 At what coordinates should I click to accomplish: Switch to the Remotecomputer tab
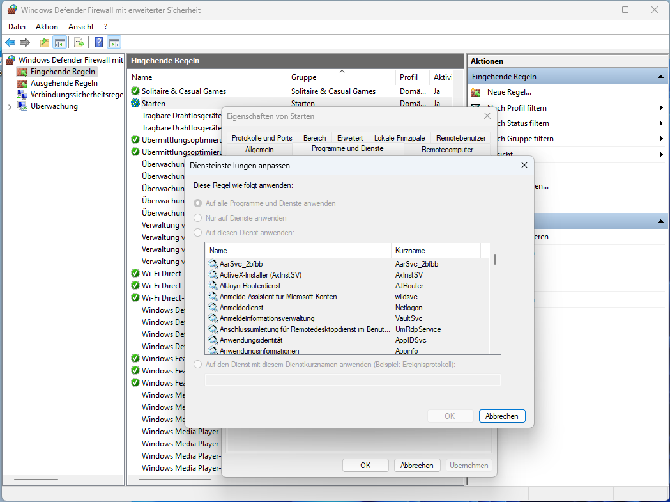coord(447,150)
